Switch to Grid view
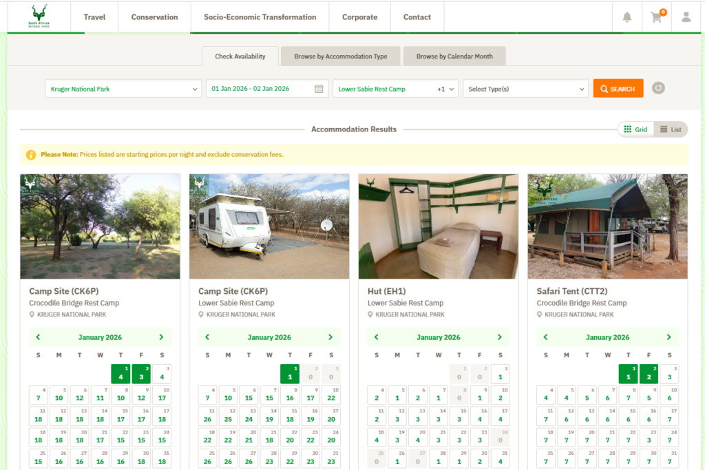705x470 pixels. [x=635, y=129]
